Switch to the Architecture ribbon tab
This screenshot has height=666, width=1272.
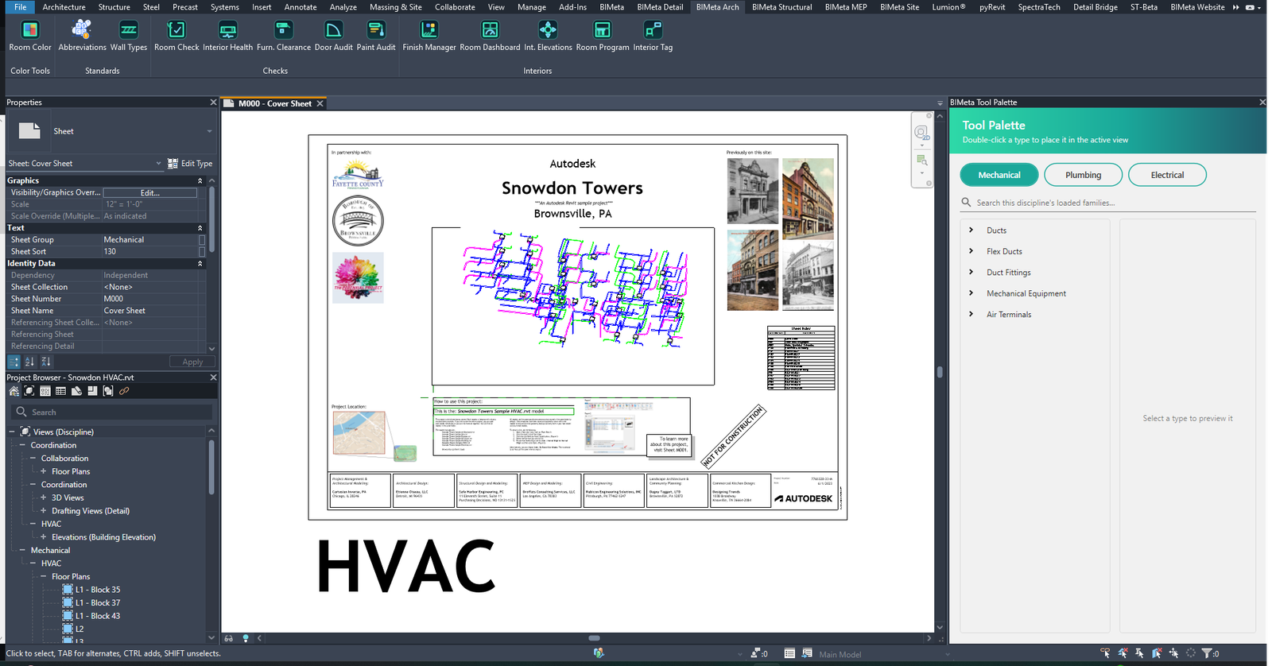click(64, 7)
